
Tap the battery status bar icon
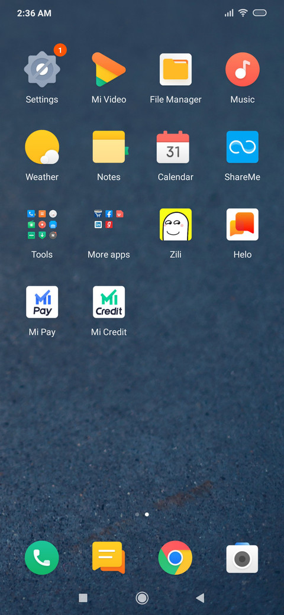[x=260, y=13]
